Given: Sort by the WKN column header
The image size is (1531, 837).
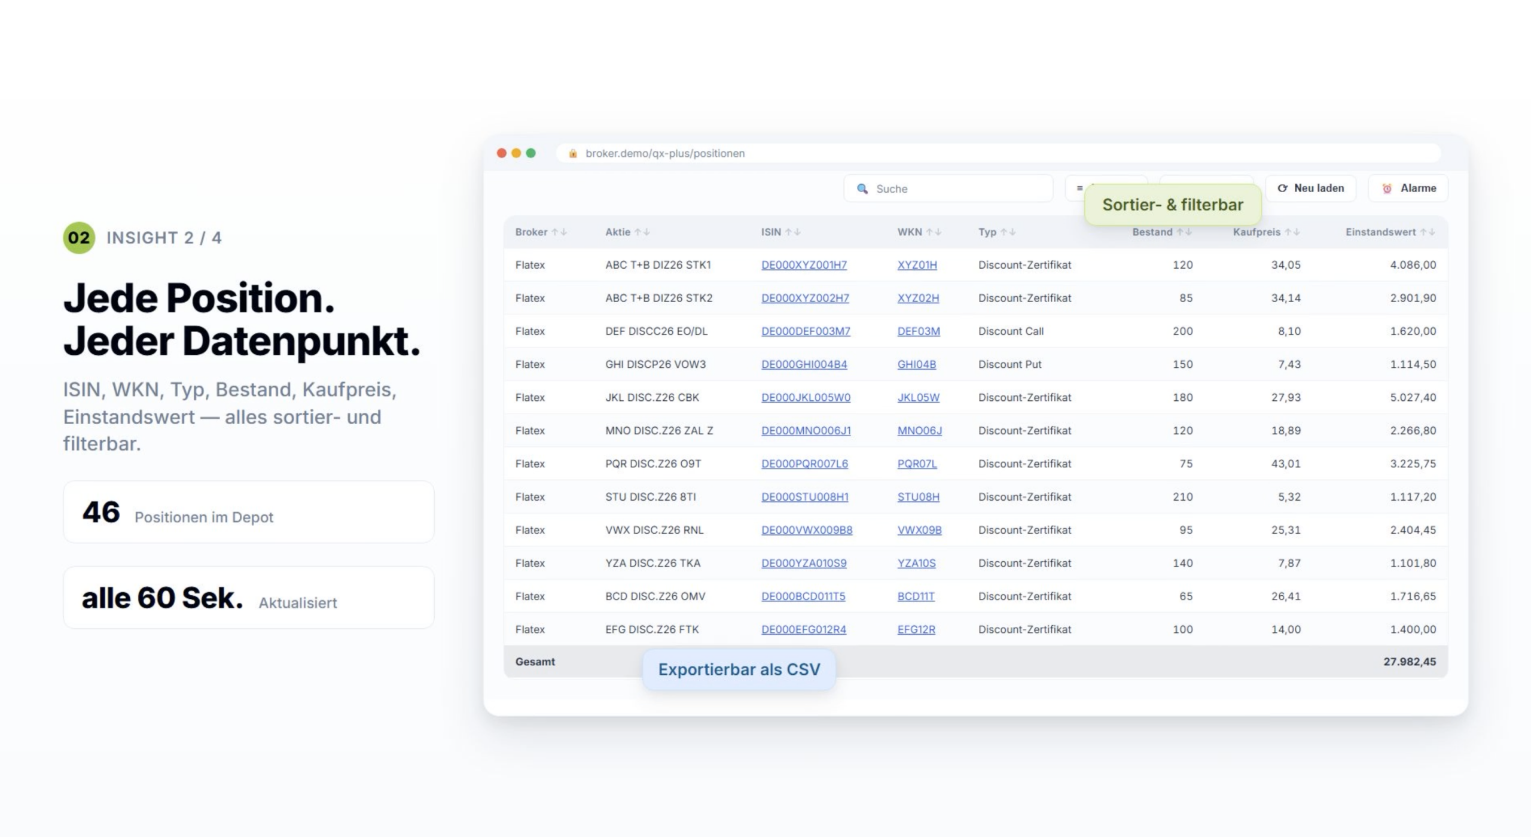Looking at the screenshot, I should tap(909, 232).
